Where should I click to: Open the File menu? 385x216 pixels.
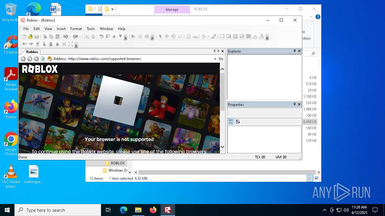click(x=26, y=29)
